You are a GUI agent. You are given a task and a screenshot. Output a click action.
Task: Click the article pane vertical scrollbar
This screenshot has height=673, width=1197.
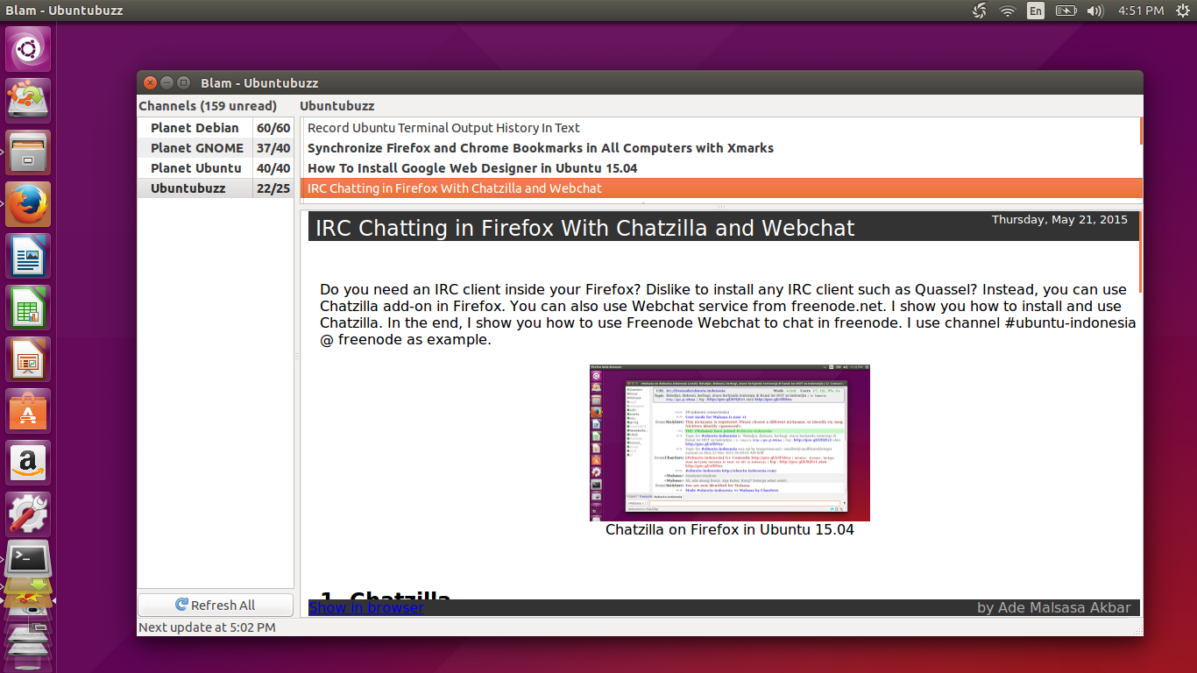click(x=1141, y=252)
